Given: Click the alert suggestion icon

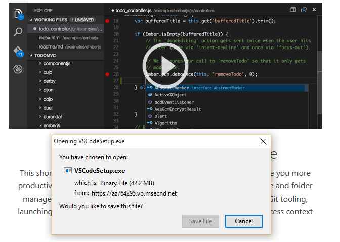Looking at the screenshot, I should tap(150, 116).
